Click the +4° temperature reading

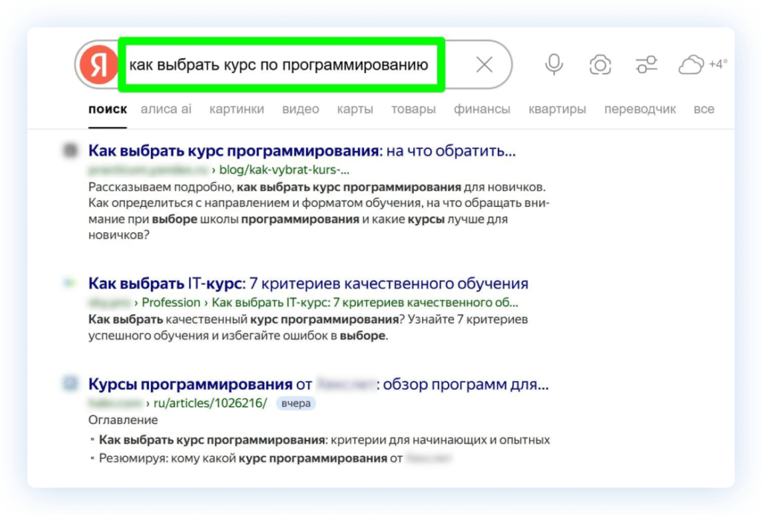[x=718, y=64]
